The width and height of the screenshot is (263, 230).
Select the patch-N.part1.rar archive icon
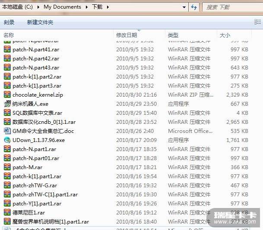[x=7, y=149]
